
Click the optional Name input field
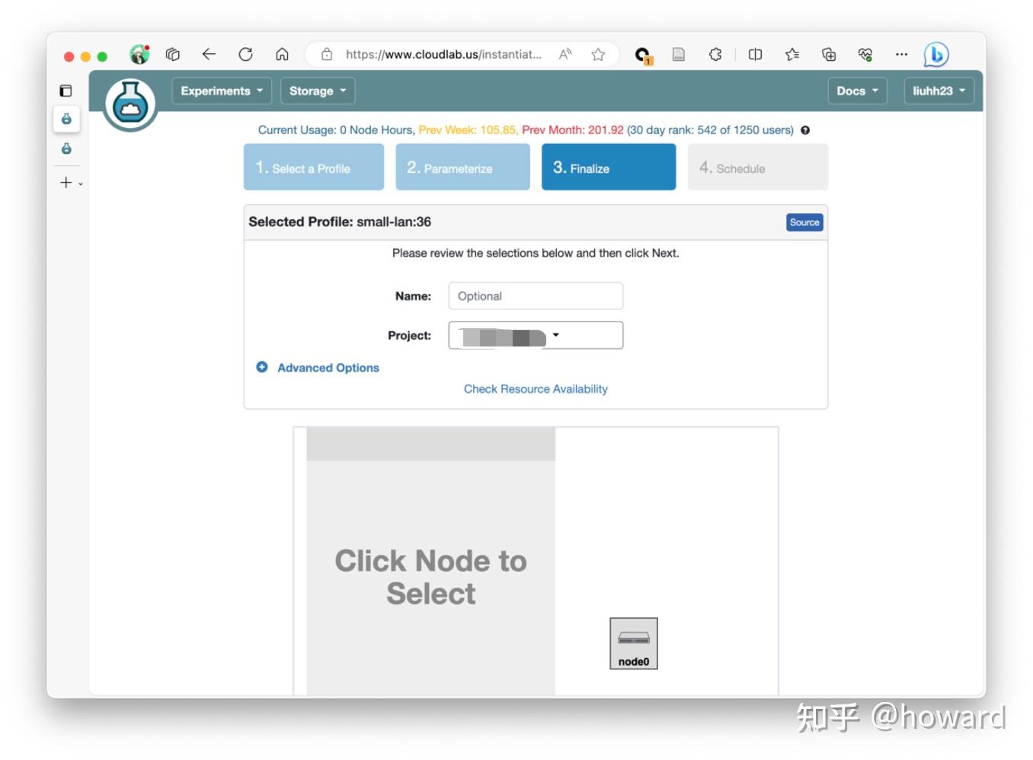pyautogui.click(x=536, y=295)
